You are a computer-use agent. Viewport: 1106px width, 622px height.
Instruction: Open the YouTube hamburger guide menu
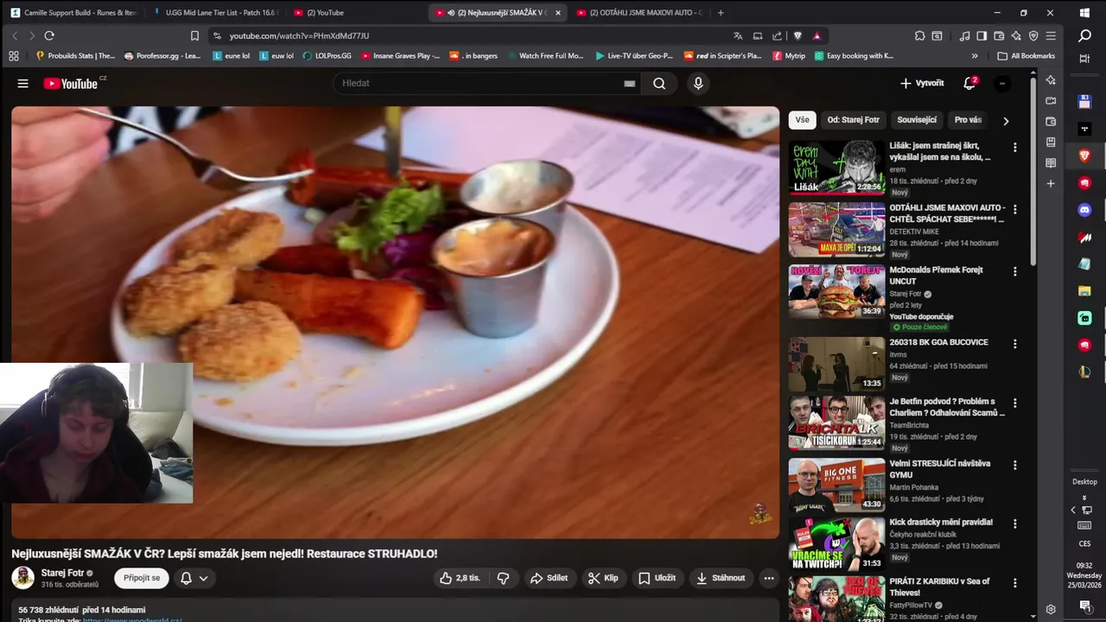click(x=23, y=84)
